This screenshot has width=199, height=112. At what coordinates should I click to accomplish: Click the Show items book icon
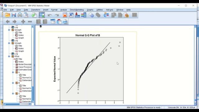pyautogui.click(x=39, y=21)
